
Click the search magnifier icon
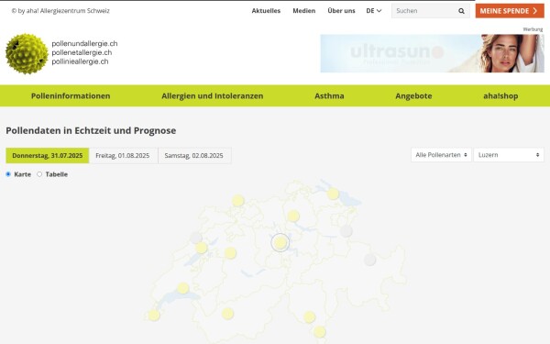tap(461, 11)
